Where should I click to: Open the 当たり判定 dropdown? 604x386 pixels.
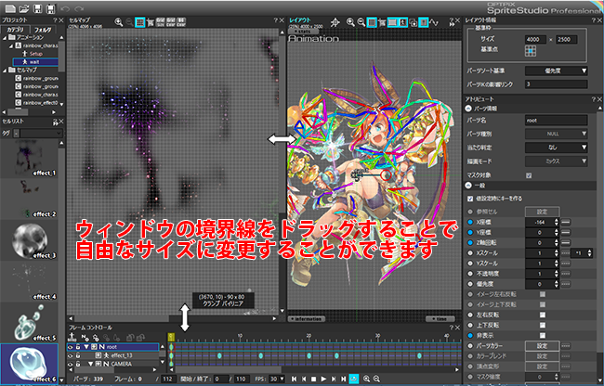[x=557, y=148]
